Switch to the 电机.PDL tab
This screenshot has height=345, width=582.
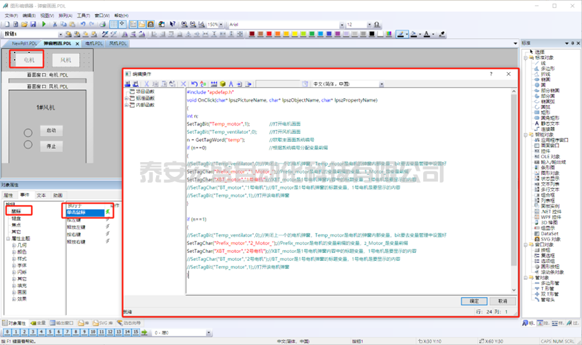94,43
